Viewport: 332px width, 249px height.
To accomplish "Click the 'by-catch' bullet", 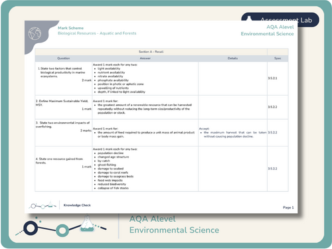I will (x=104, y=161).
